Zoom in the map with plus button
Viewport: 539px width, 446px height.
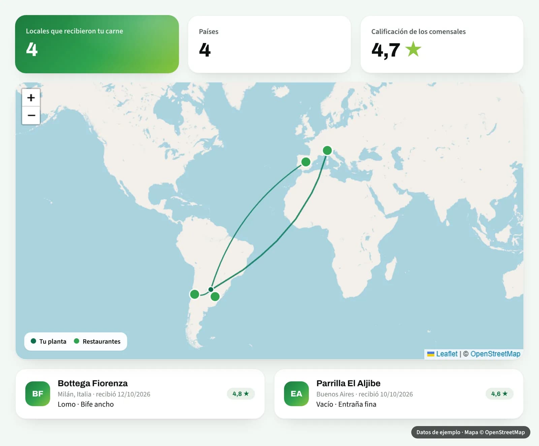pyautogui.click(x=31, y=98)
